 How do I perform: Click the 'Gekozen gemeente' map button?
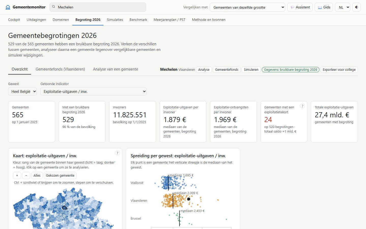(x=60, y=175)
